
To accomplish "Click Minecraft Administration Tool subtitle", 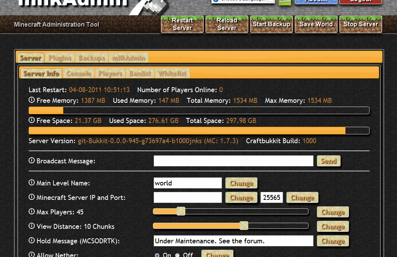I will point(56,24).
